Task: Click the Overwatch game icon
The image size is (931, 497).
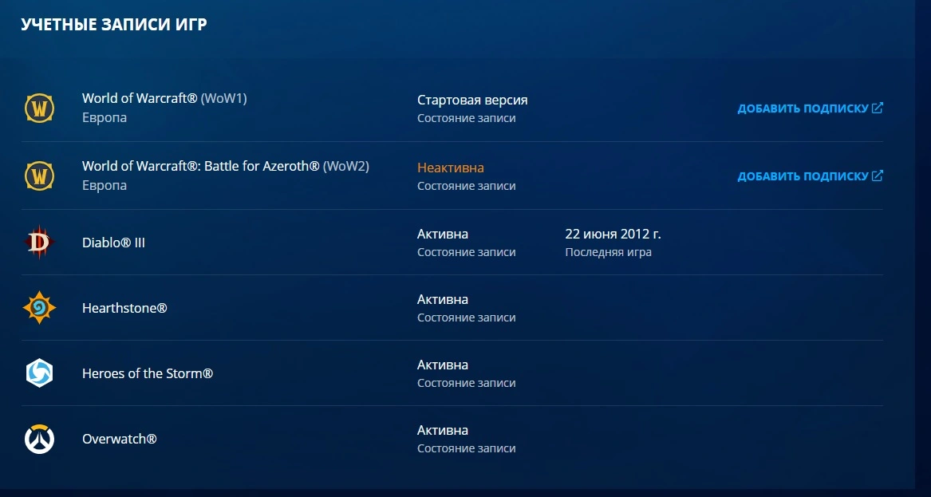Action: [39, 439]
